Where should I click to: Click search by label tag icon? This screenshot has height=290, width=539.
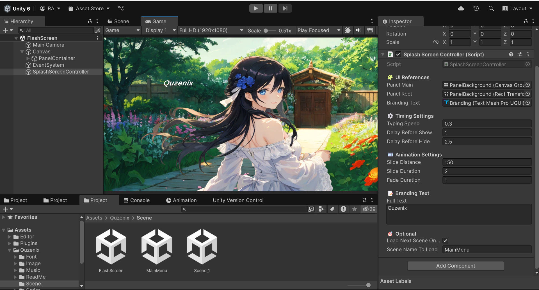(x=332, y=209)
